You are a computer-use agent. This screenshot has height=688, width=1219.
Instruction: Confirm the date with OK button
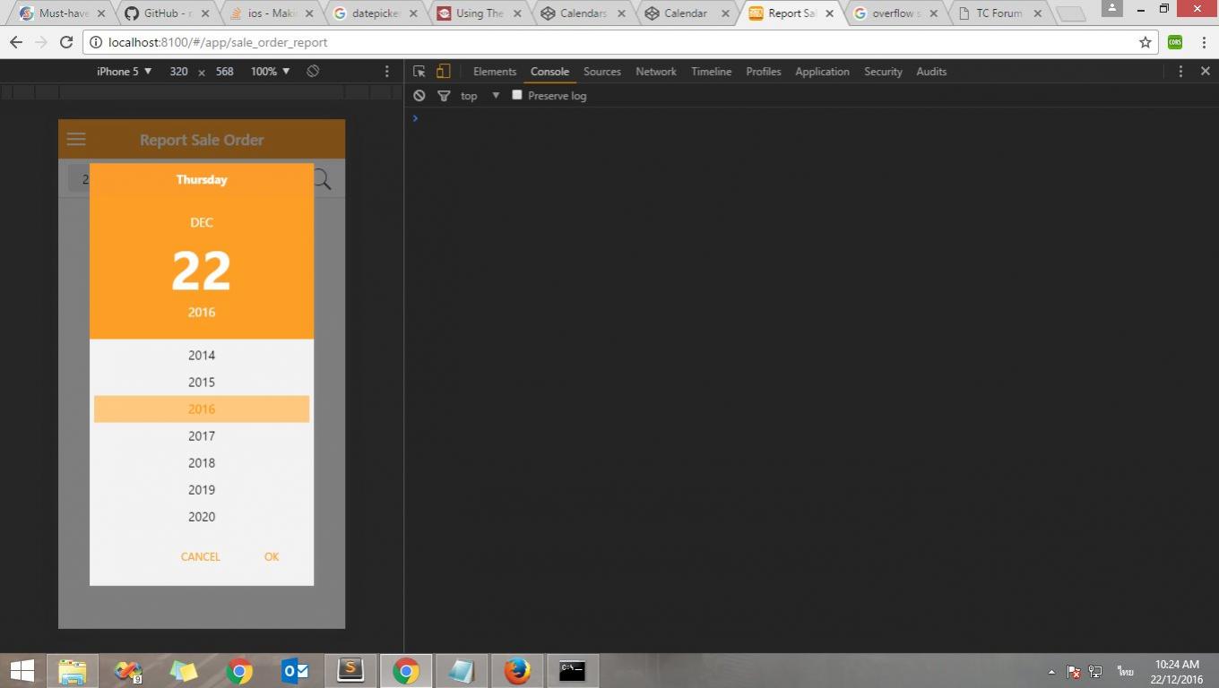point(272,557)
